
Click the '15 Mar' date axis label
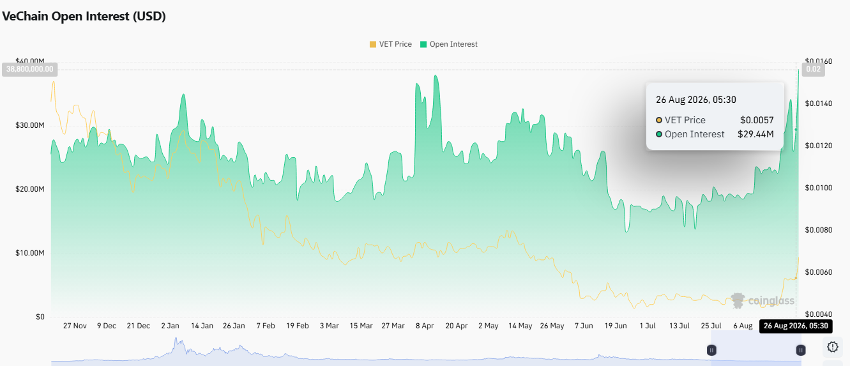361,326
